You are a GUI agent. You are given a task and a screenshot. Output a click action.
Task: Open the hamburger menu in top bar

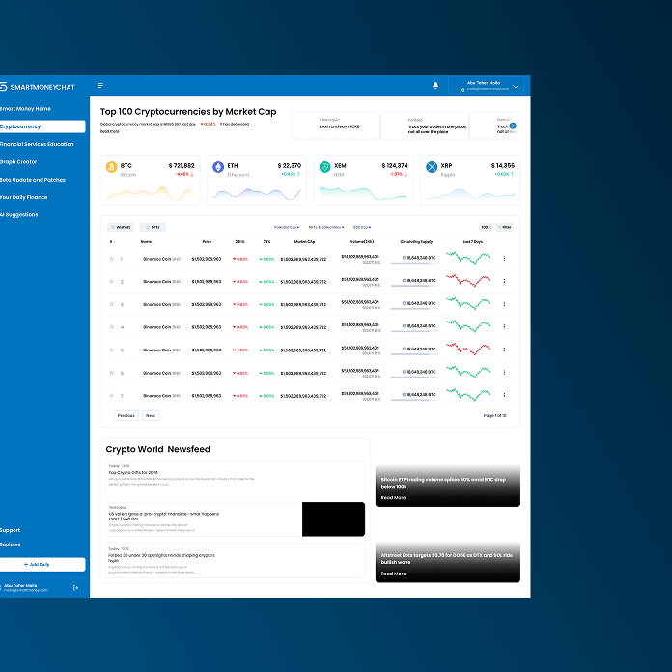(x=100, y=86)
